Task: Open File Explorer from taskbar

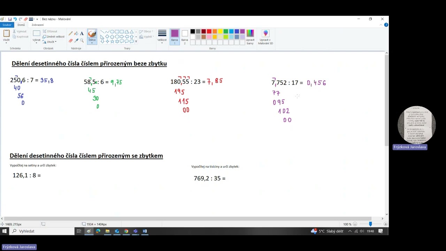Action: tap(107, 231)
